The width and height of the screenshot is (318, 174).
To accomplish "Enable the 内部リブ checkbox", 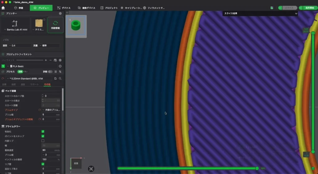I will pyautogui.click(x=43, y=141).
